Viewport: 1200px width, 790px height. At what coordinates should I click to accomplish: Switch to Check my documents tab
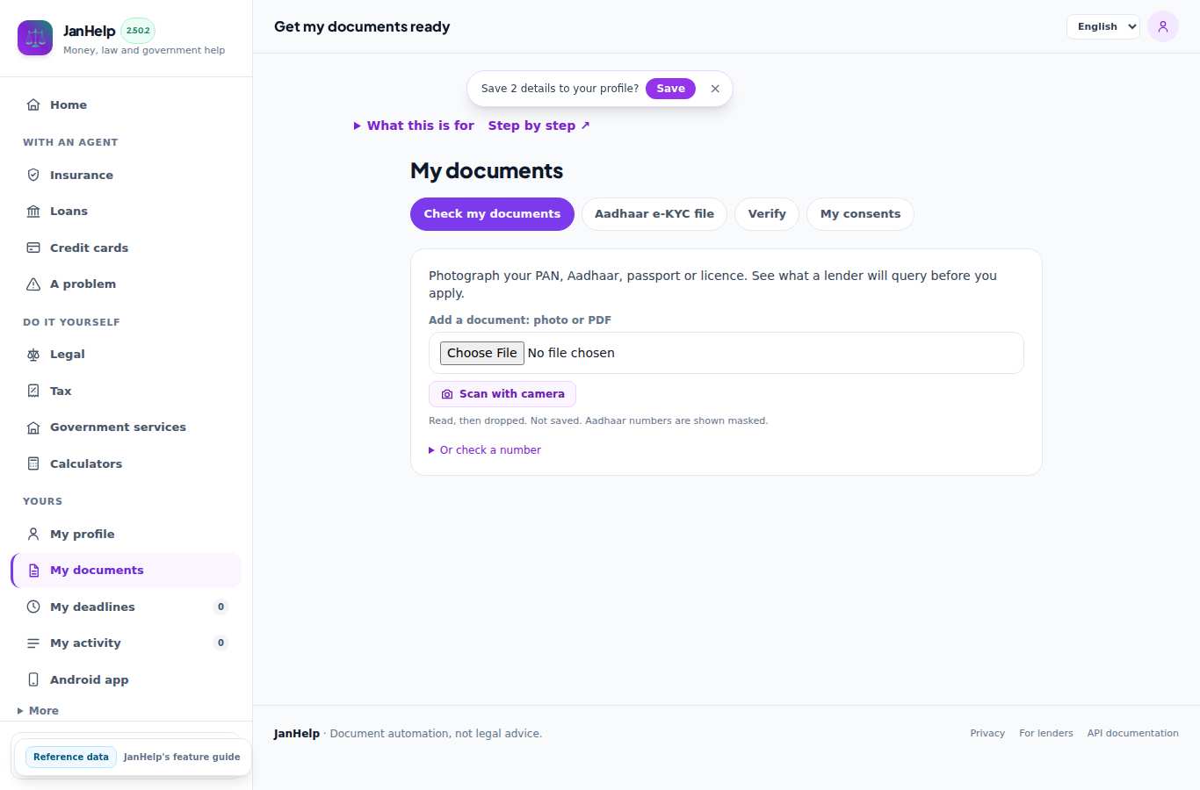492,214
